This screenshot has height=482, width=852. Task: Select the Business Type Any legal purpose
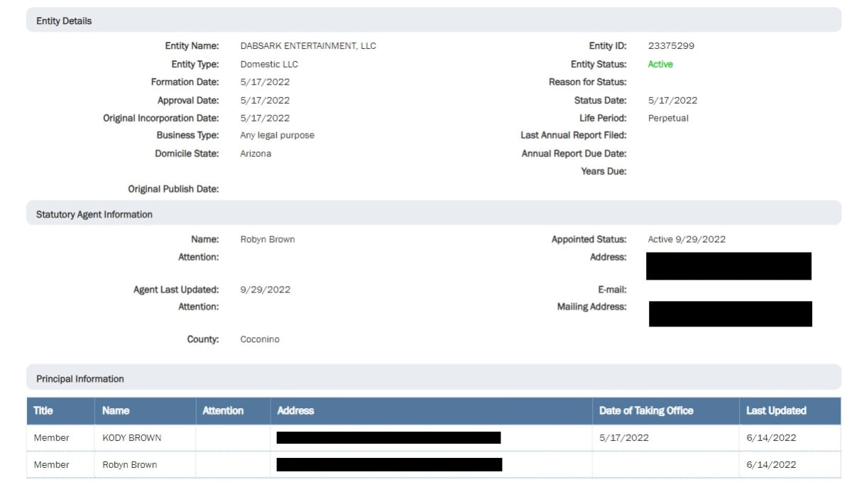click(x=276, y=135)
